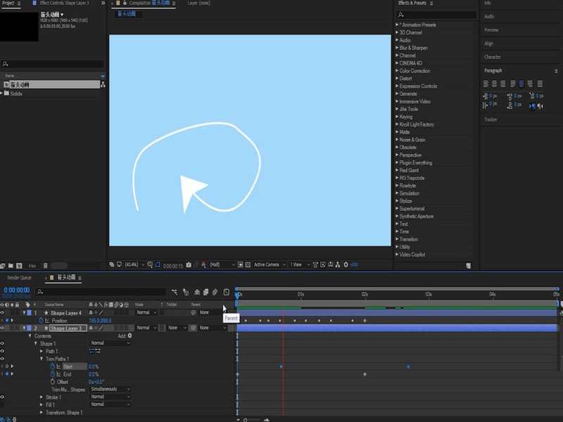Open the Graph Editor in timeline
The height and width of the screenshot is (422, 563).
click(x=226, y=292)
